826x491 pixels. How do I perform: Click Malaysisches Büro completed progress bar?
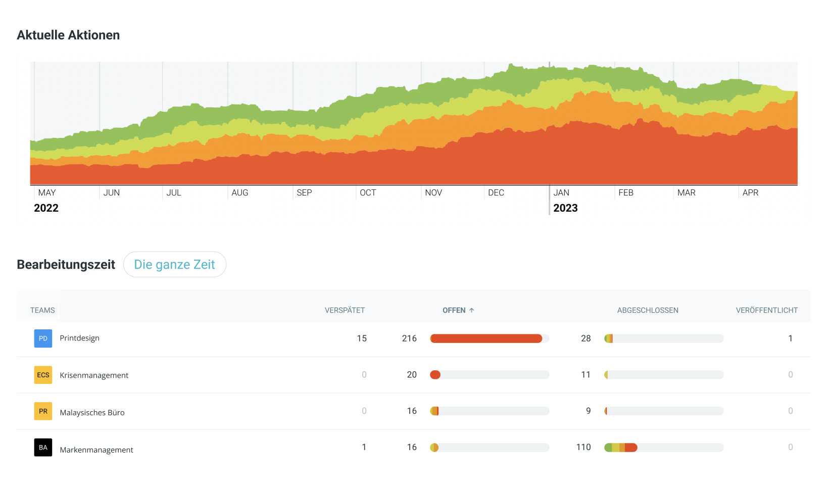coord(664,411)
